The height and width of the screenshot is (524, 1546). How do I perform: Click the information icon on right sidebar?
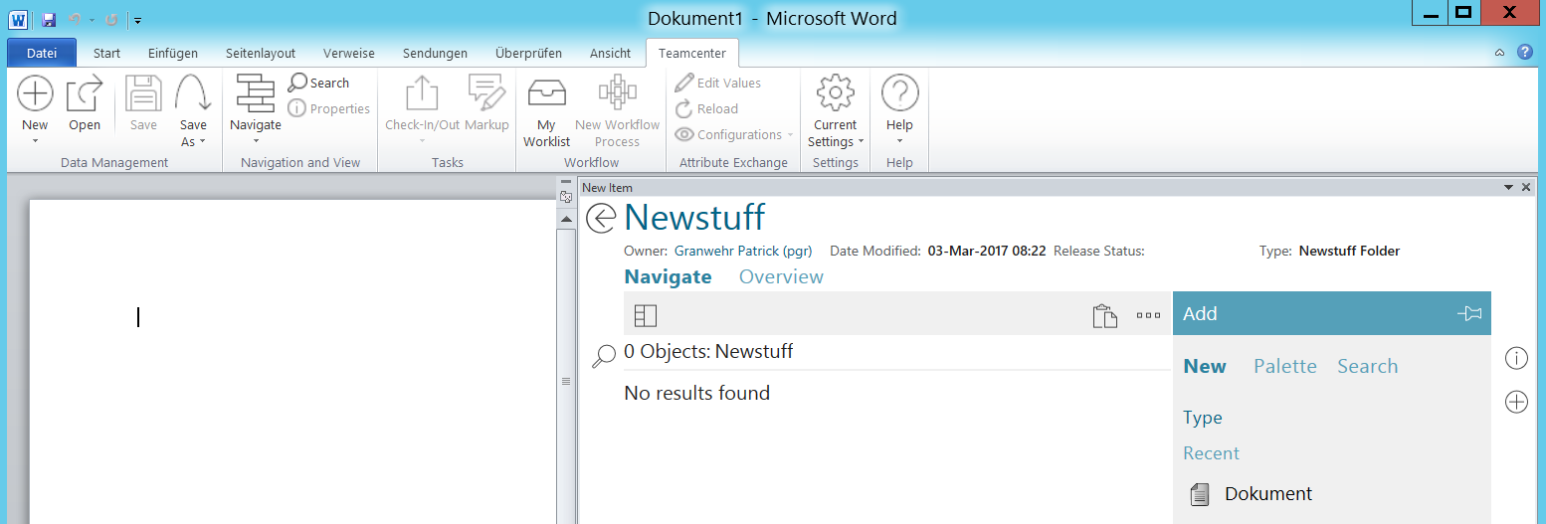point(1516,358)
